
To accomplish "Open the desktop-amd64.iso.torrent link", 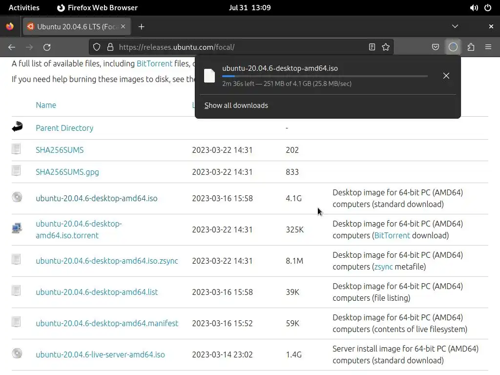I will tap(79, 229).
